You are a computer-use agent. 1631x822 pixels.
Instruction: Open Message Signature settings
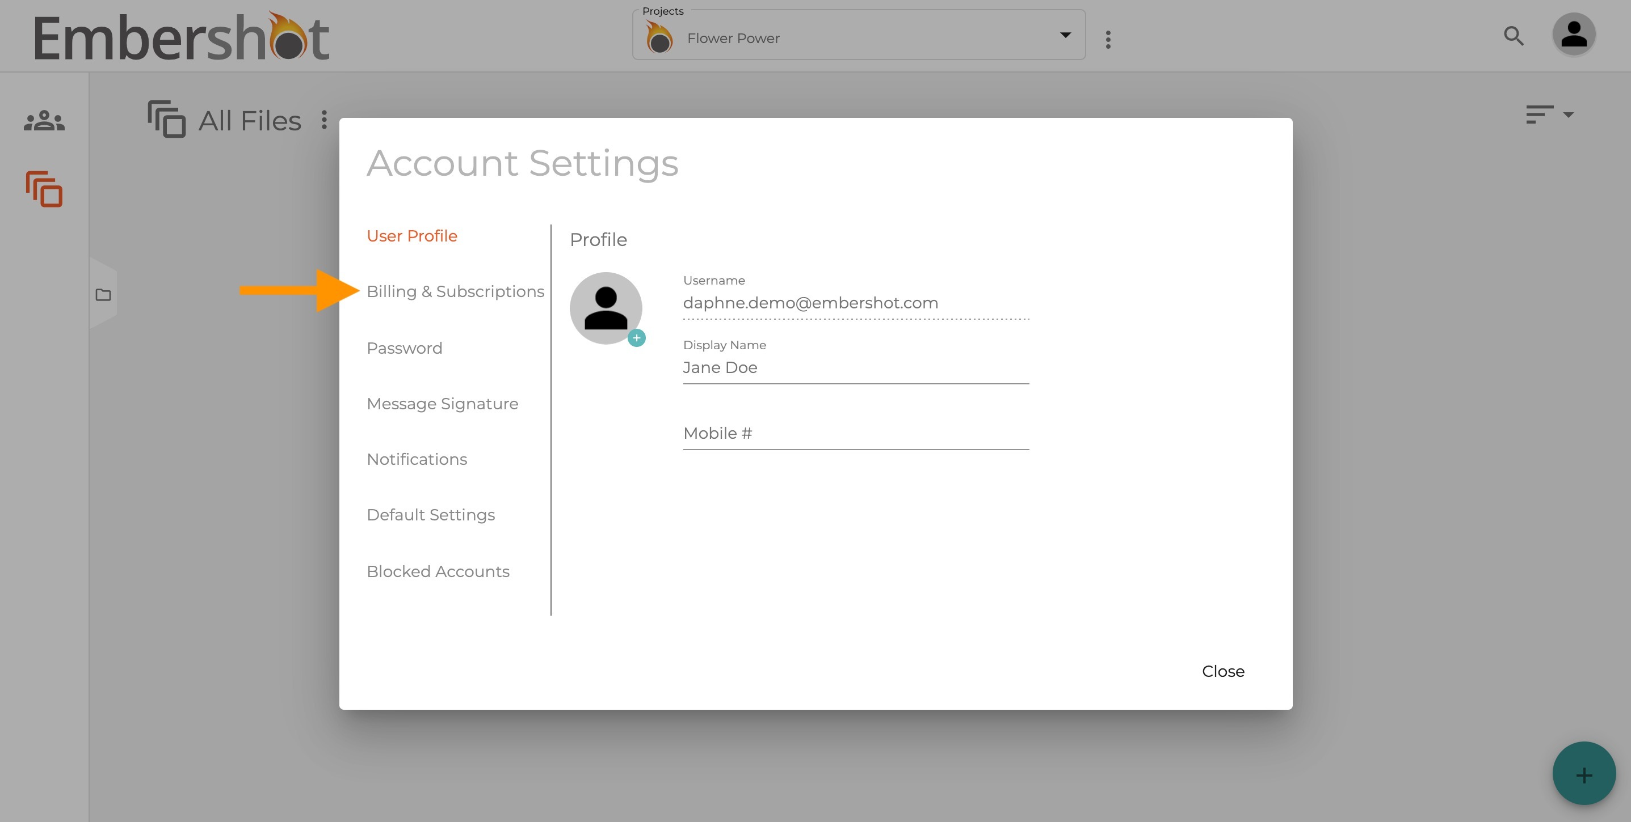(x=443, y=404)
